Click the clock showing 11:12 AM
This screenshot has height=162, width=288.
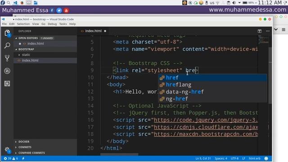270,3
